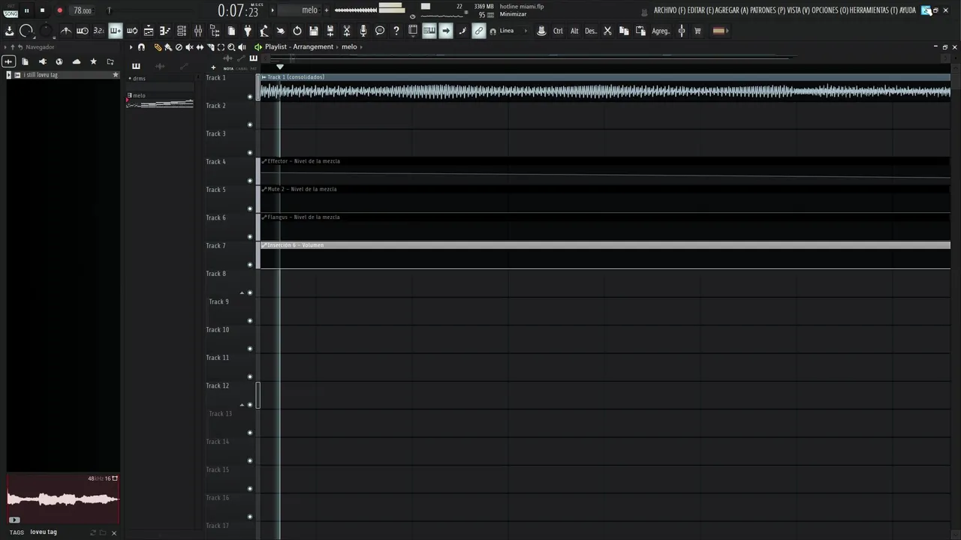Viewport: 961px width, 540px height.
Task: Click the star favorites icon in browser
Action: [93, 61]
